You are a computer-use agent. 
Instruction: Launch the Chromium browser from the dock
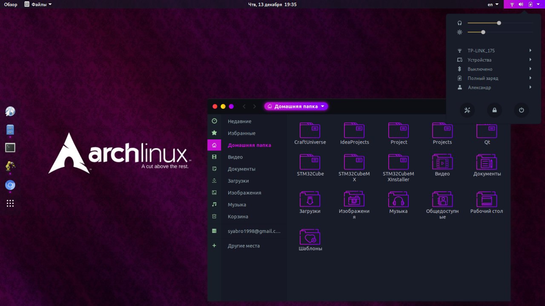[x=10, y=185]
